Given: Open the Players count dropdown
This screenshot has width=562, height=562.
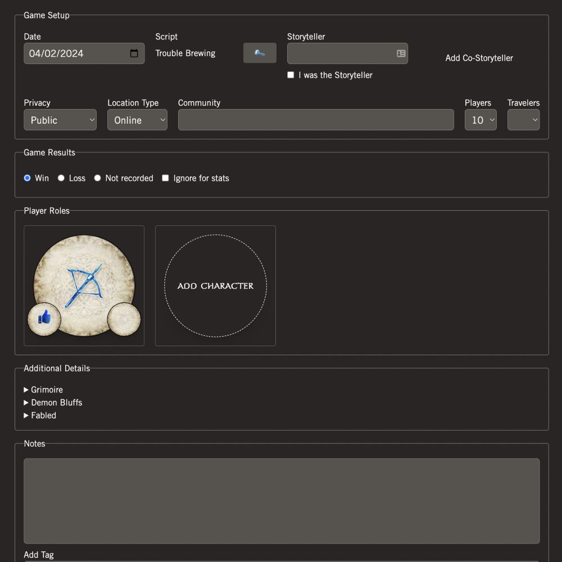Looking at the screenshot, I should click(481, 120).
